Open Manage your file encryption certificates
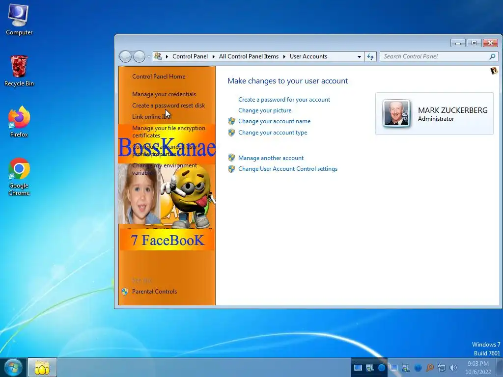This screenshot has width=503, height=377. point(169,132)
